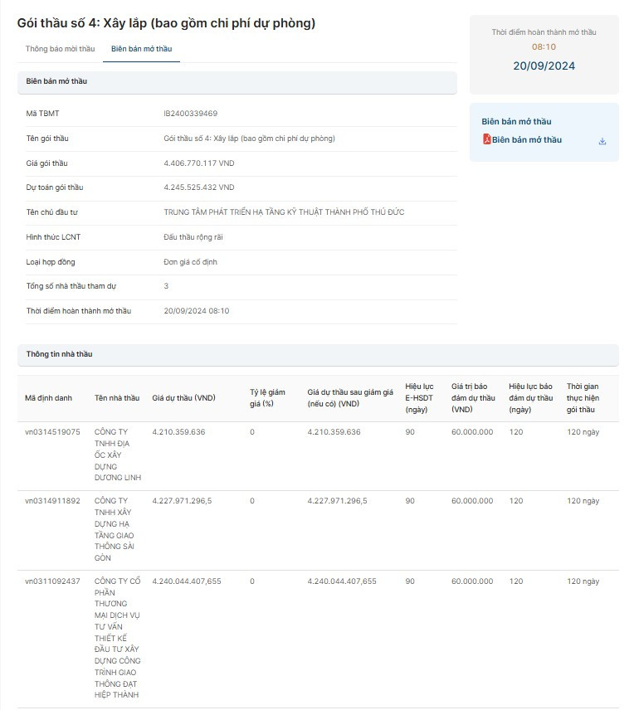Click the 20/09/2024 date in the top-right card
634x710 pixels.
click(x=544, y=66)
